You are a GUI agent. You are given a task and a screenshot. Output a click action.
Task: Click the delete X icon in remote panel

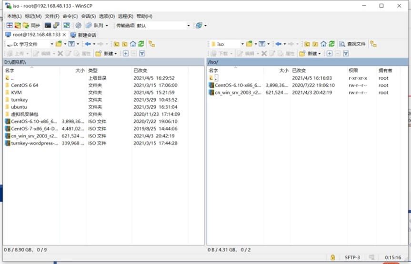[x=264, y=54]
